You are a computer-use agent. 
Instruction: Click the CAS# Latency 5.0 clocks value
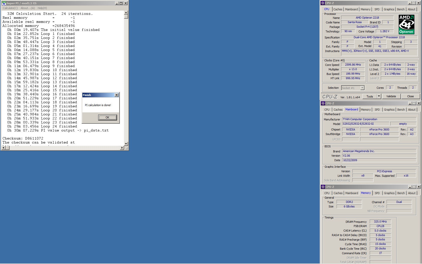pos(380,231)
